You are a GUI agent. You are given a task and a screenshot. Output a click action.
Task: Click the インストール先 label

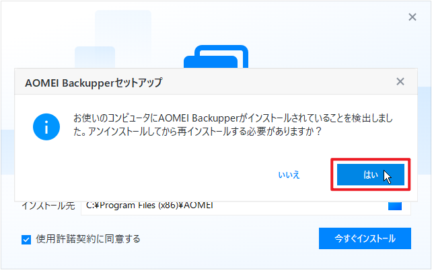point(48,206)
